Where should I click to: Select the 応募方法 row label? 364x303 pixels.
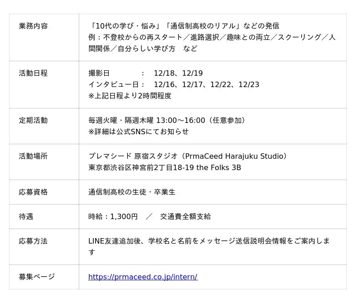pos(33,241)
